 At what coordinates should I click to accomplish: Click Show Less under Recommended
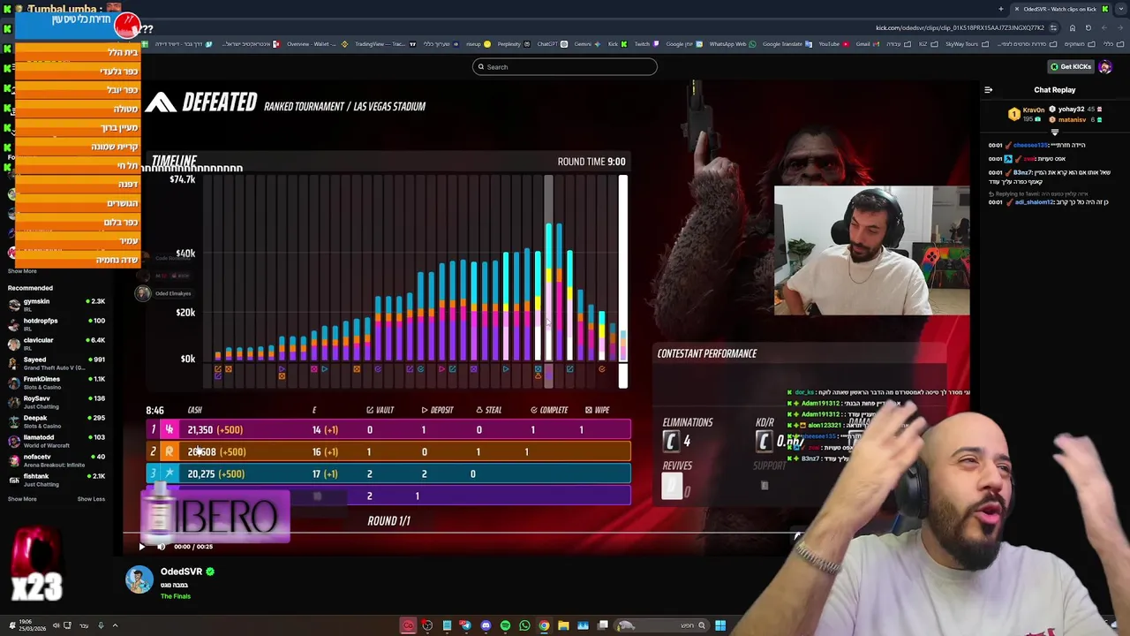(91, 499)
